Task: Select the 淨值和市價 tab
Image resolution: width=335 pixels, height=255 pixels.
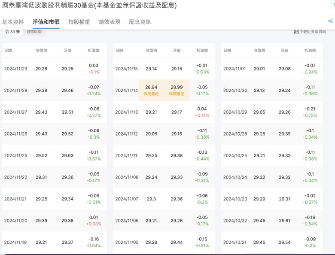Action: tap(46, 22)
